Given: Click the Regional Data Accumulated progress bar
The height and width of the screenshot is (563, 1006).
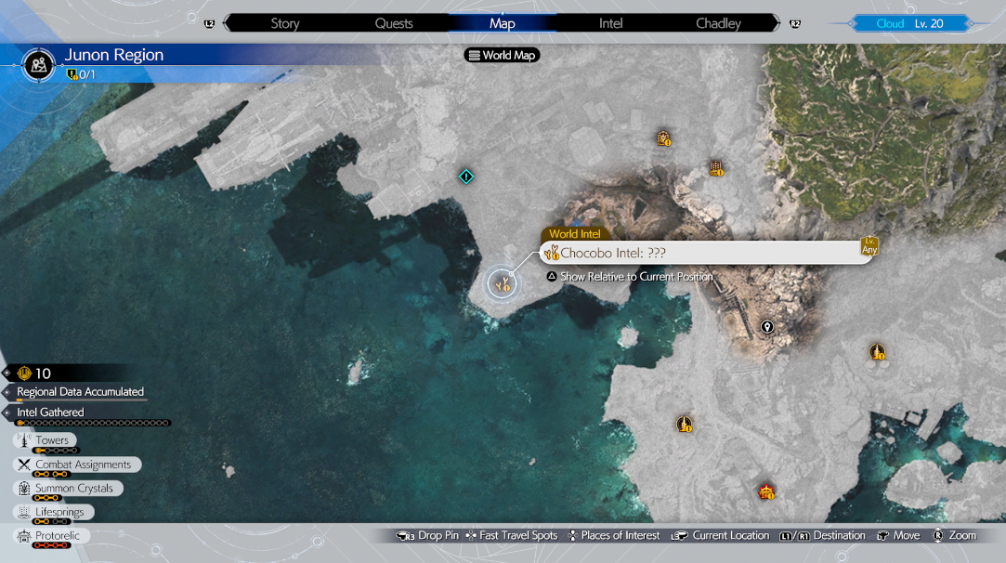Looking at the screenshot, I should [82, 400].
